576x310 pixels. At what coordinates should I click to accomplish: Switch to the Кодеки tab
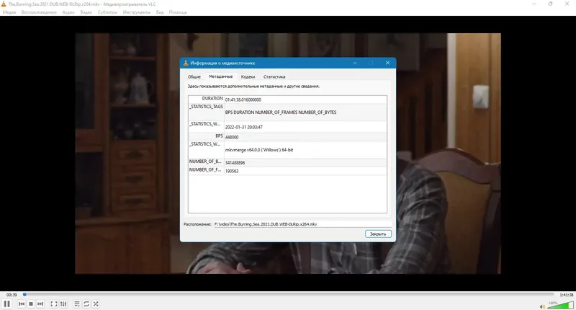[248, 76]
